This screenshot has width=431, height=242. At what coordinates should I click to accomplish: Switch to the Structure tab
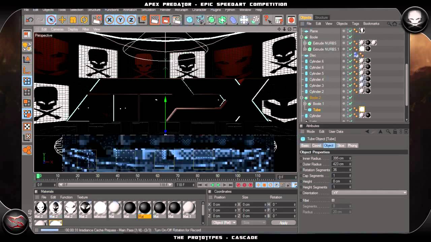[x=321, y=17]
